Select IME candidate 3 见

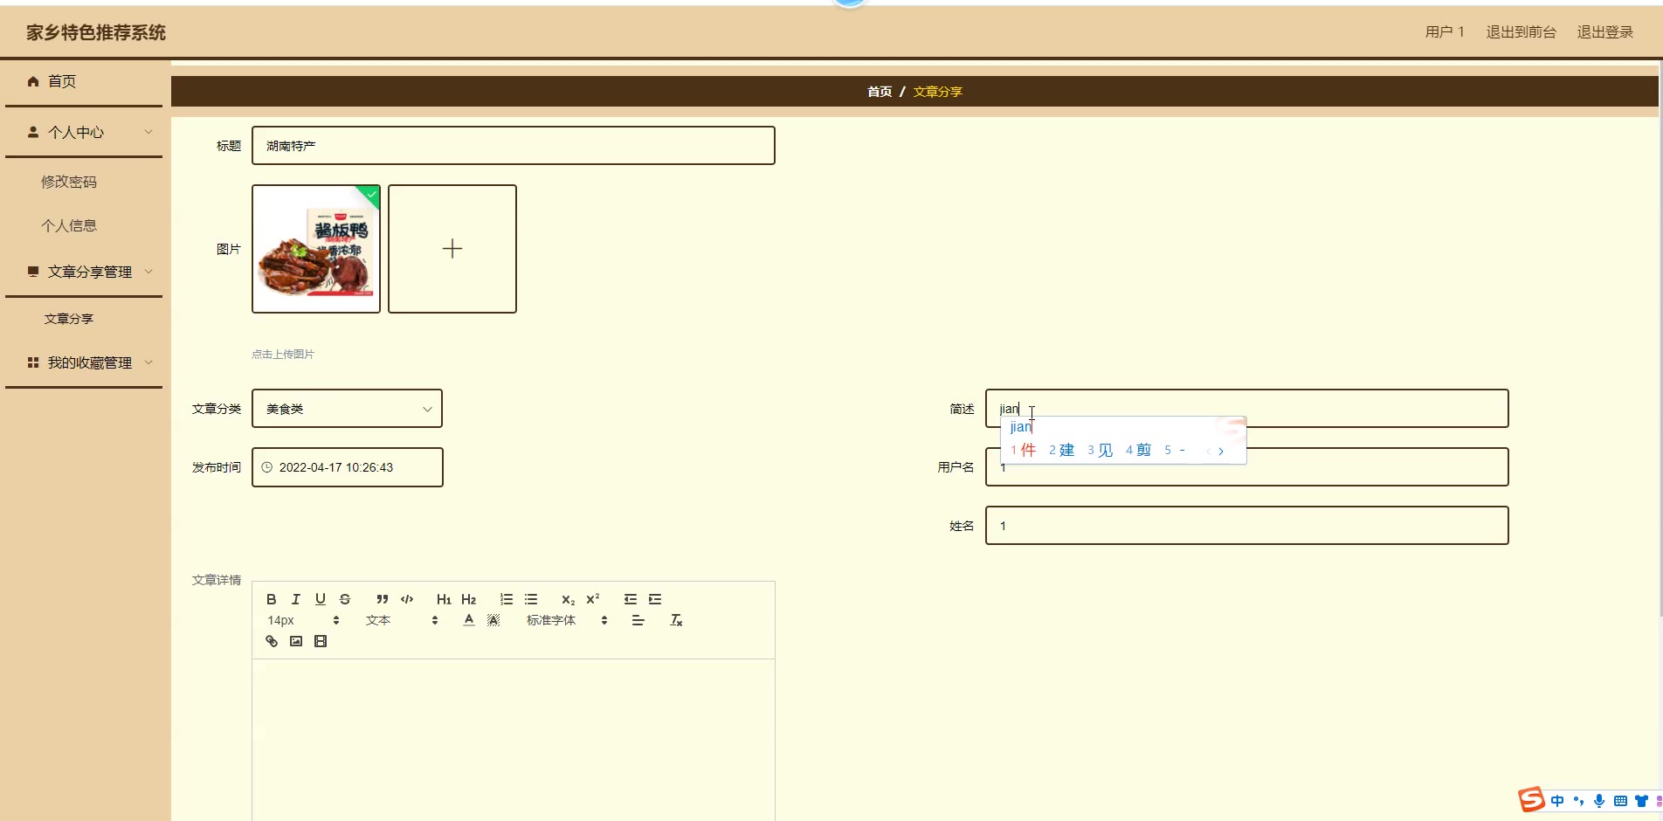coord(1100,451)
